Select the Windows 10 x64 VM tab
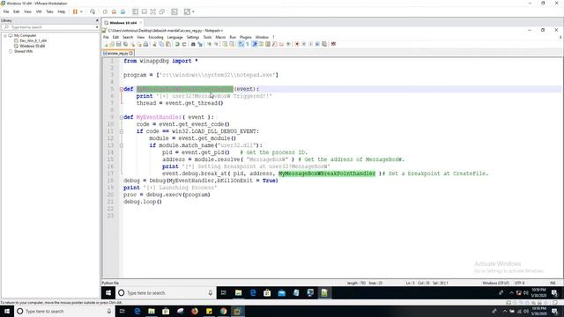 click(122, 23)
